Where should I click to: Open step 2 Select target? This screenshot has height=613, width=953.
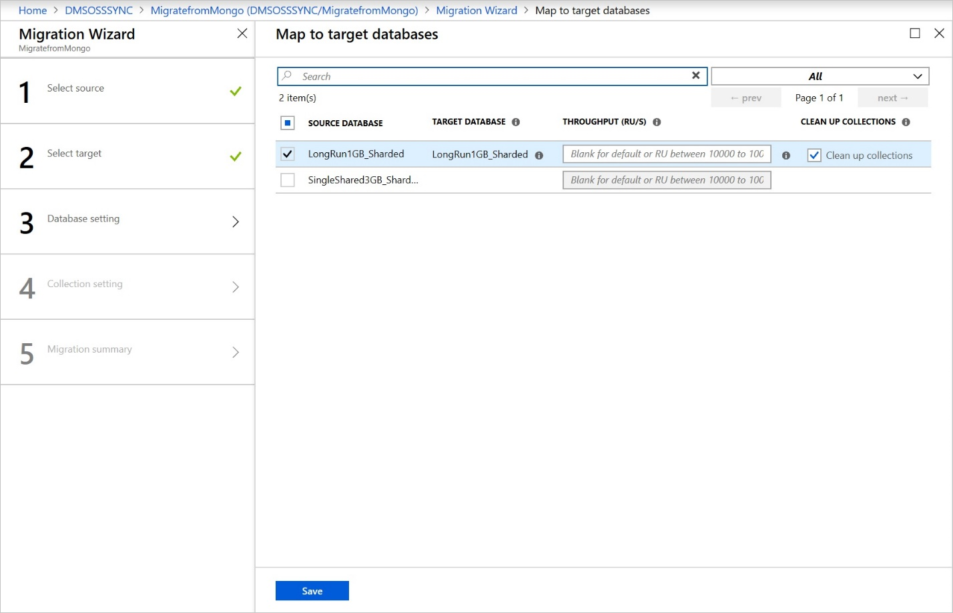pos(127,156)
